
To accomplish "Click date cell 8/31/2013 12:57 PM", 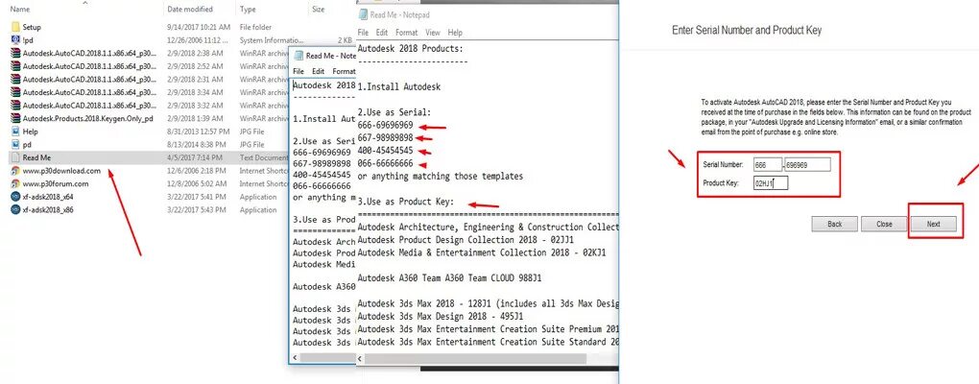I will (199, 132).
